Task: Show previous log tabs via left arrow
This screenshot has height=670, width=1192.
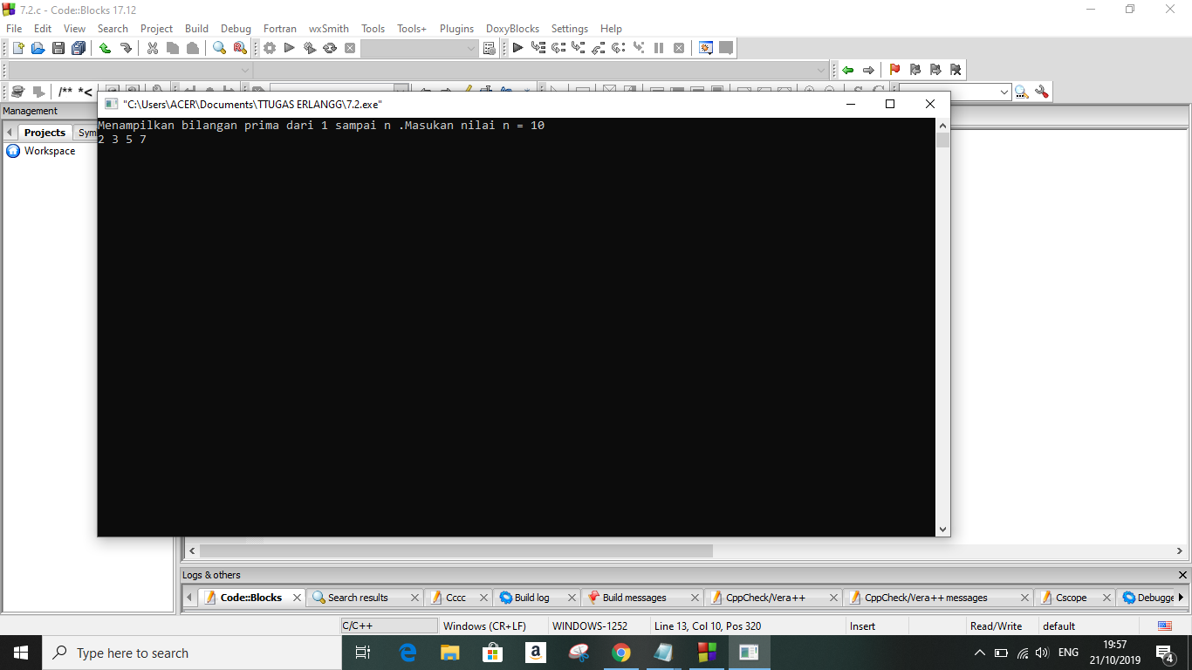Action: click(189, 598)
